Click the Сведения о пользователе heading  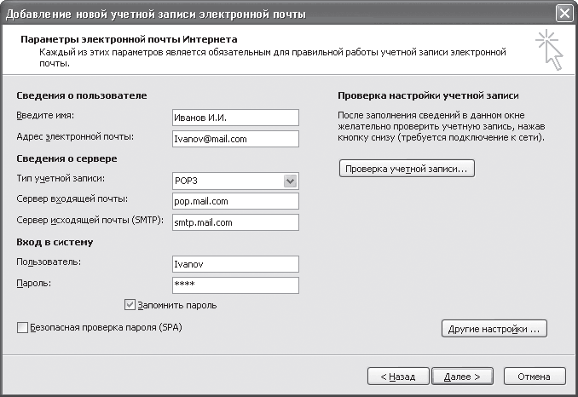pos(82,95)
